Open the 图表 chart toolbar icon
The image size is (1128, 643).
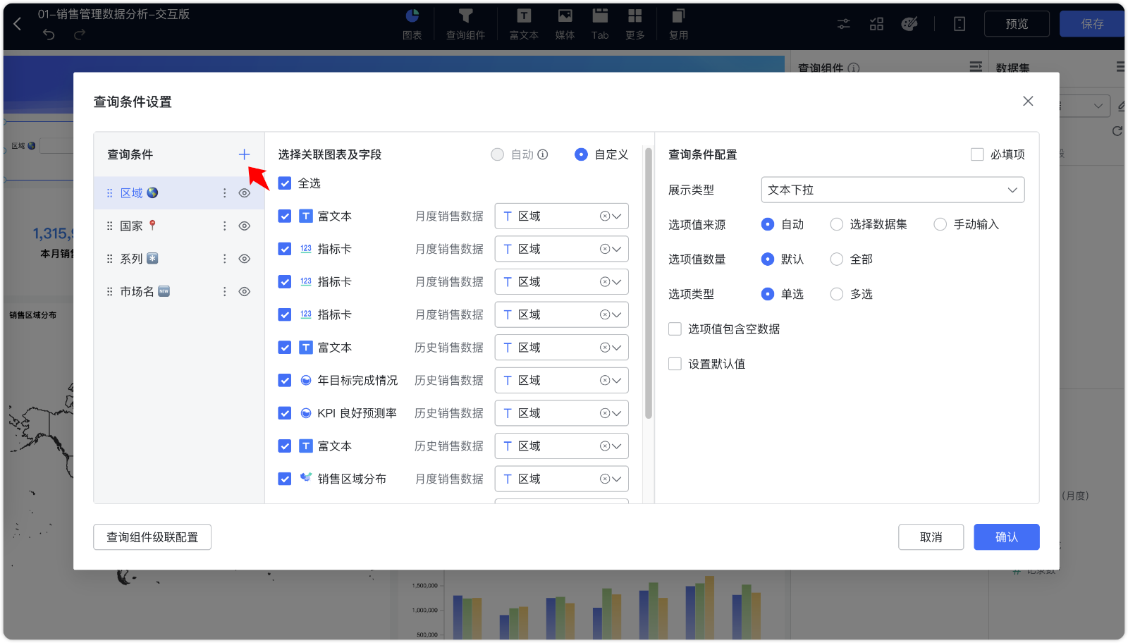point(412,24)
